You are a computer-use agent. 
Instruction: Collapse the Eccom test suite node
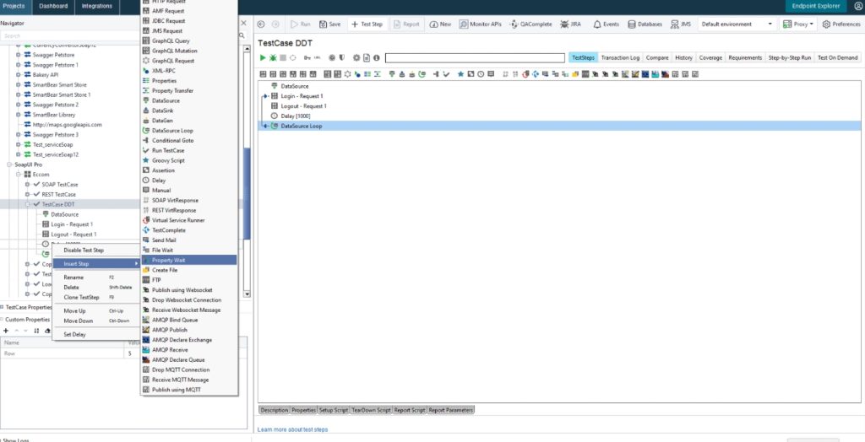19,175
